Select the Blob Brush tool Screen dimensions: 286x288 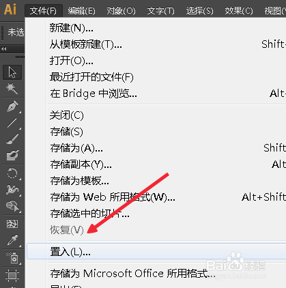(12, 155)
